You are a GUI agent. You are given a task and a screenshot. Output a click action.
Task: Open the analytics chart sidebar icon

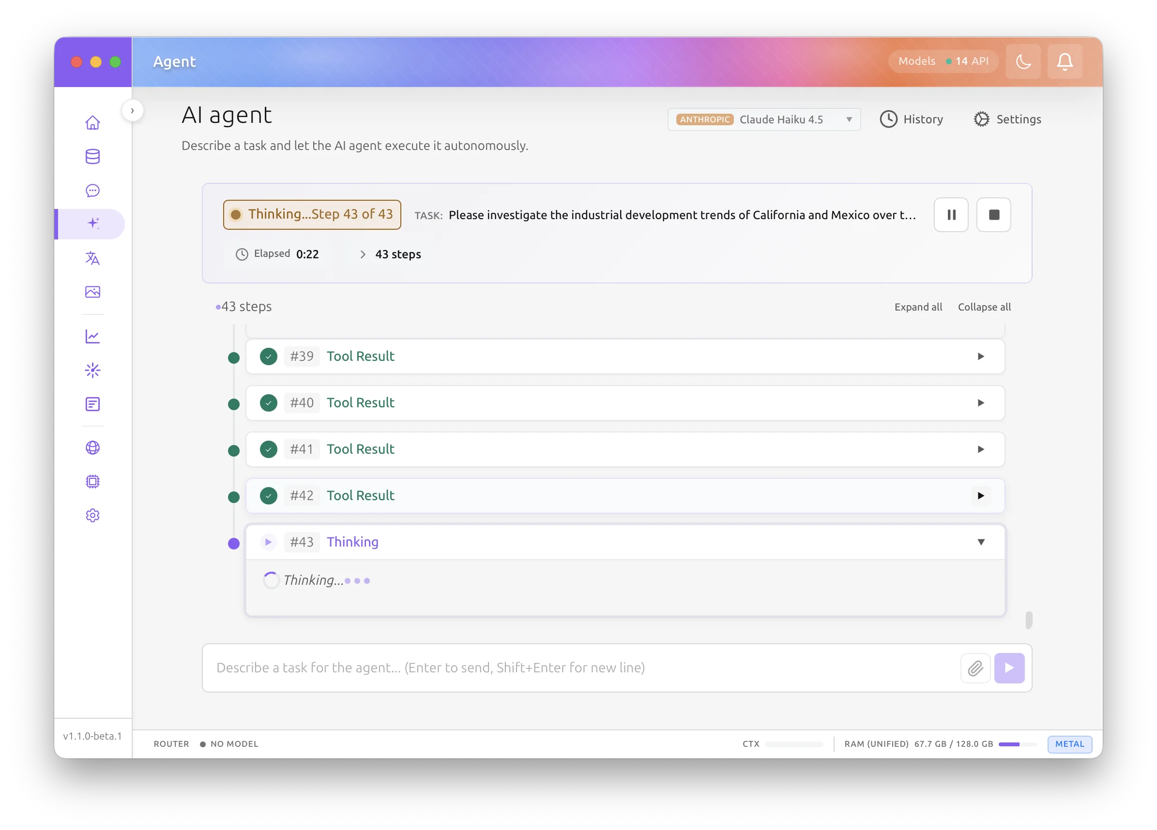(92, 337)
